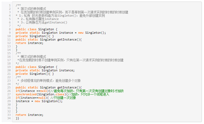Click 'private Singleton(){ }' on line 10
This screenshot has height=124, width=204.
pyautogui.click(x=35, y=36)
